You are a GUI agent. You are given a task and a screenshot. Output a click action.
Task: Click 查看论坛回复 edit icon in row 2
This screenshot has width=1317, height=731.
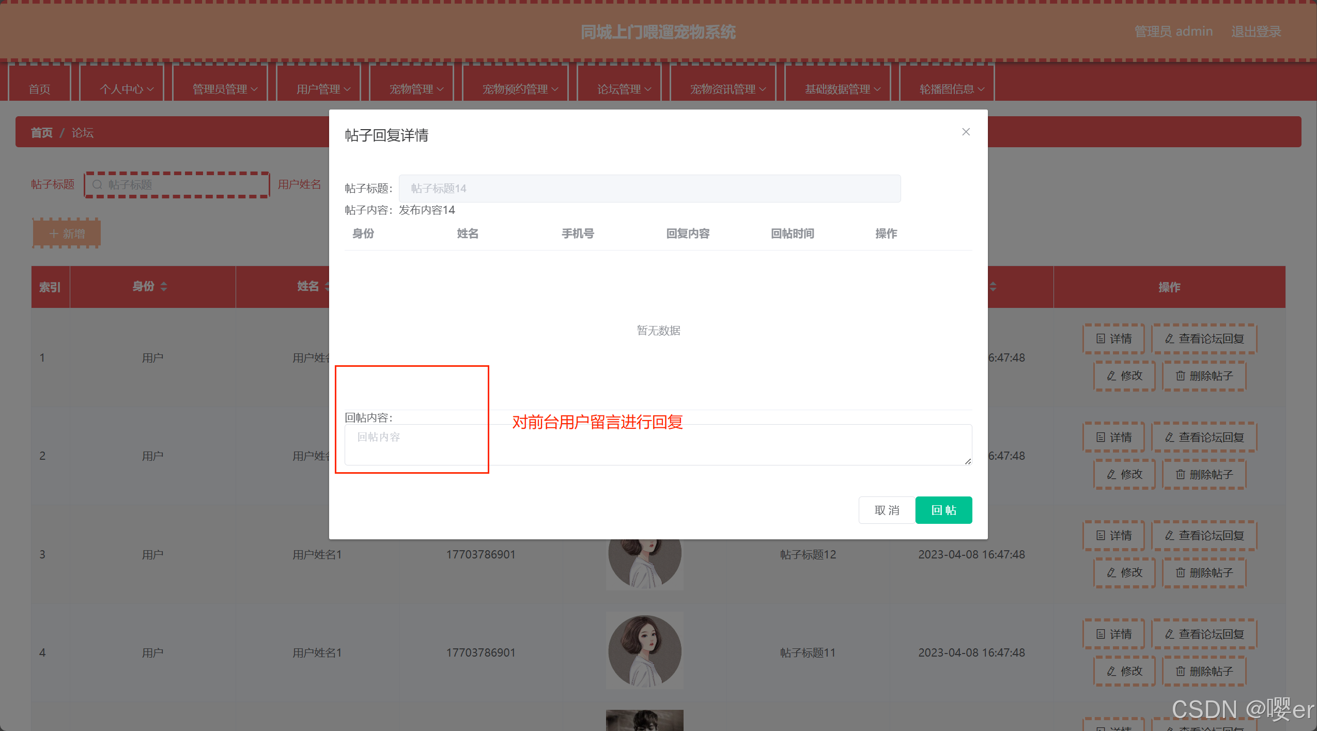[1169, 438]
